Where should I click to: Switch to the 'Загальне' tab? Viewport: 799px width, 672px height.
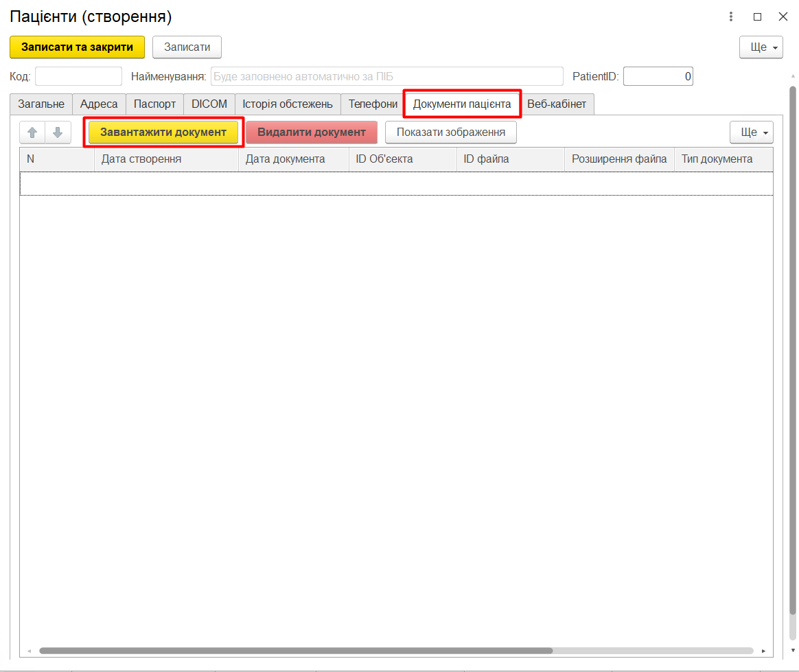click(41, 104)
